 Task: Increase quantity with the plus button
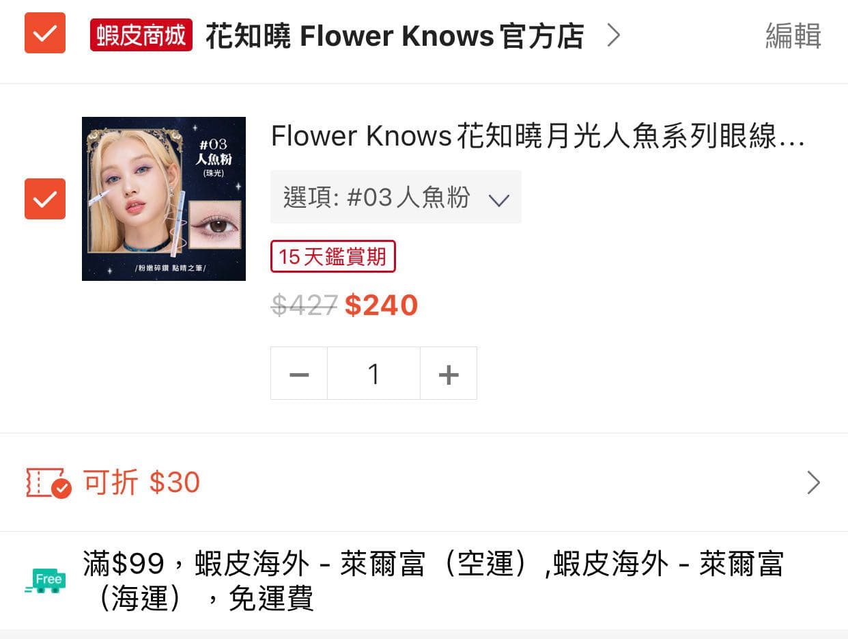[x=449, y=373]
